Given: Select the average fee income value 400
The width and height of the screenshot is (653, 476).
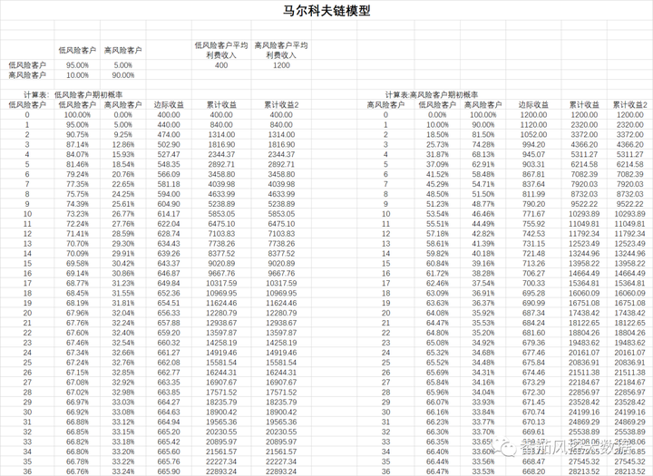Looking at the screenshot, I should (221, 65).
